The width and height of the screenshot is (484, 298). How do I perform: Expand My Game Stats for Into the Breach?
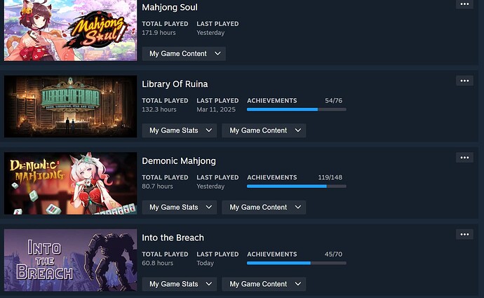(180, 284)
